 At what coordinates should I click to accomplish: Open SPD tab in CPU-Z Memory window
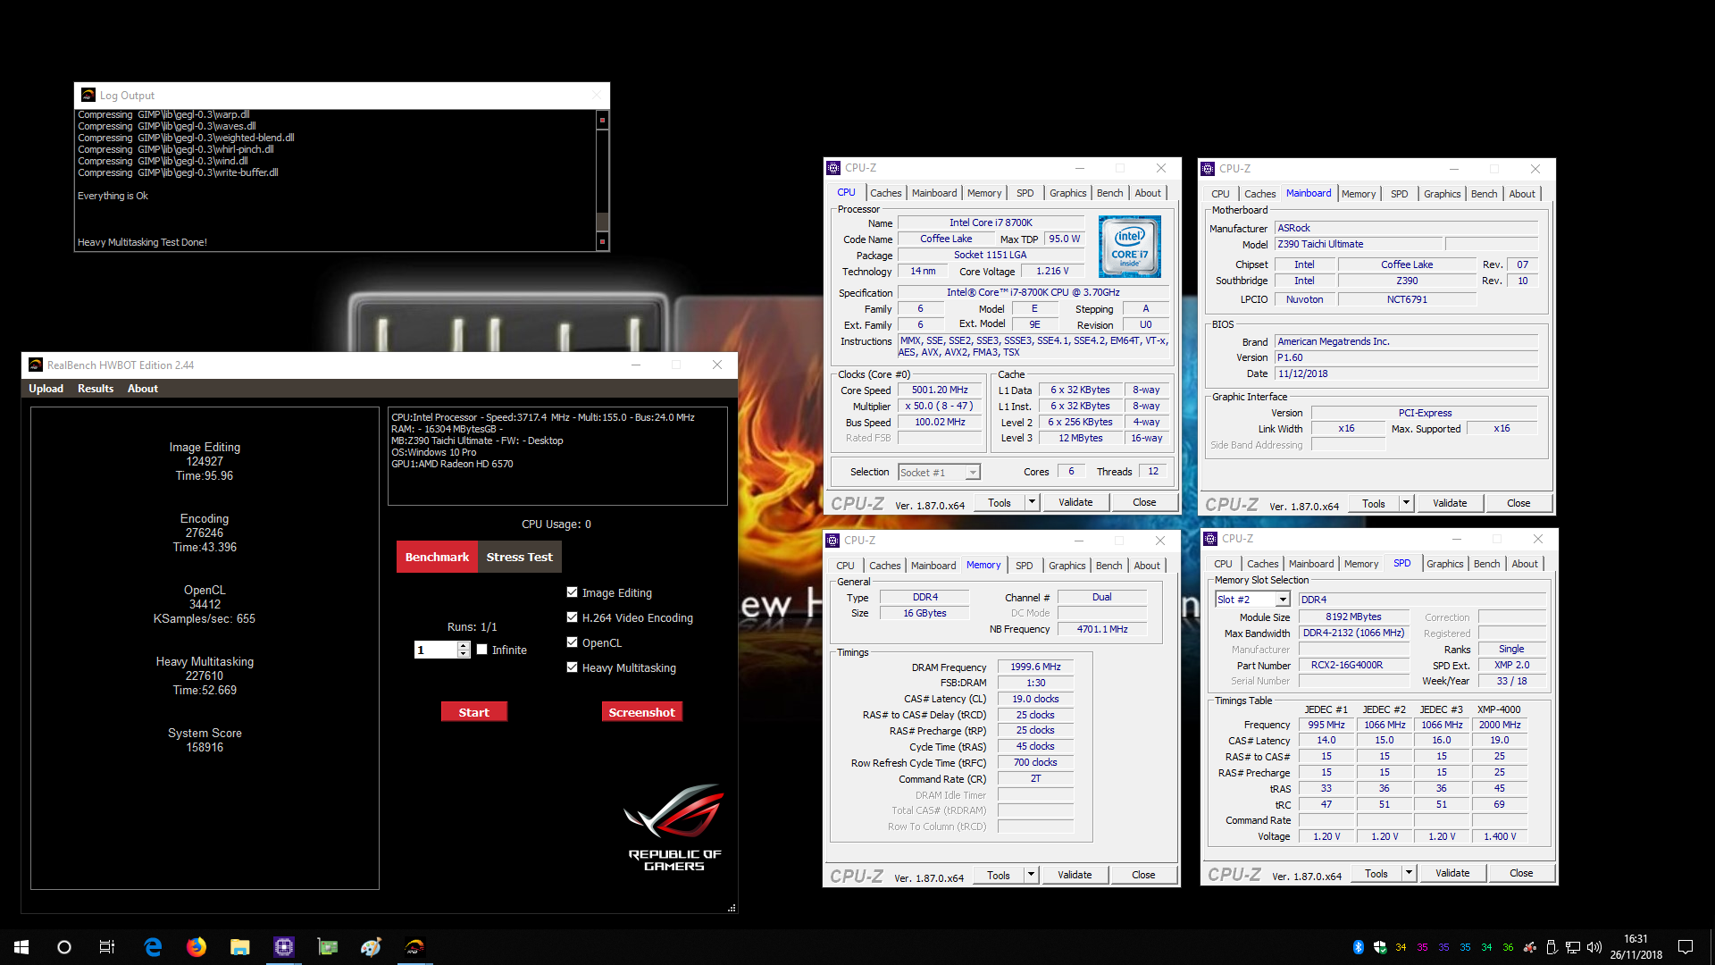1024,566
